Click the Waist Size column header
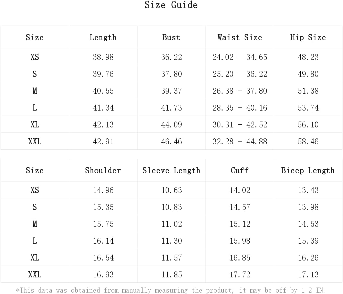The height and width of the screenshot is (294, 343). coord(240,37)
